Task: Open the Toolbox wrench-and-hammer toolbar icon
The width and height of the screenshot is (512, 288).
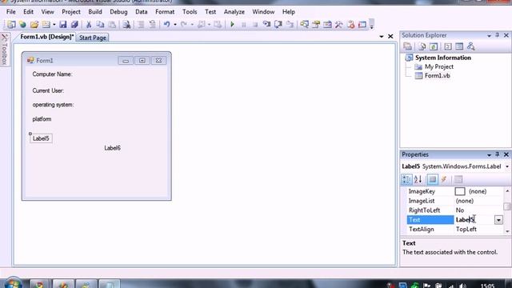Action: (x=339, y=25)
